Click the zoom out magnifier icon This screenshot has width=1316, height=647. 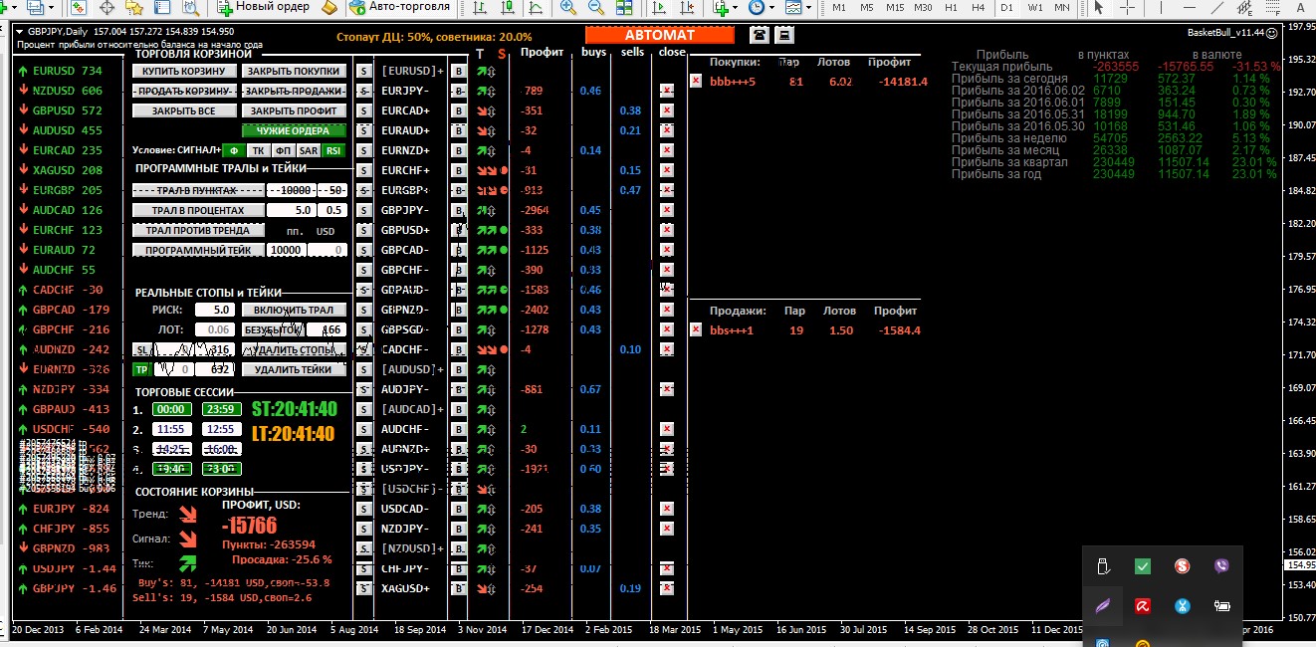click(x=593, y=7)
